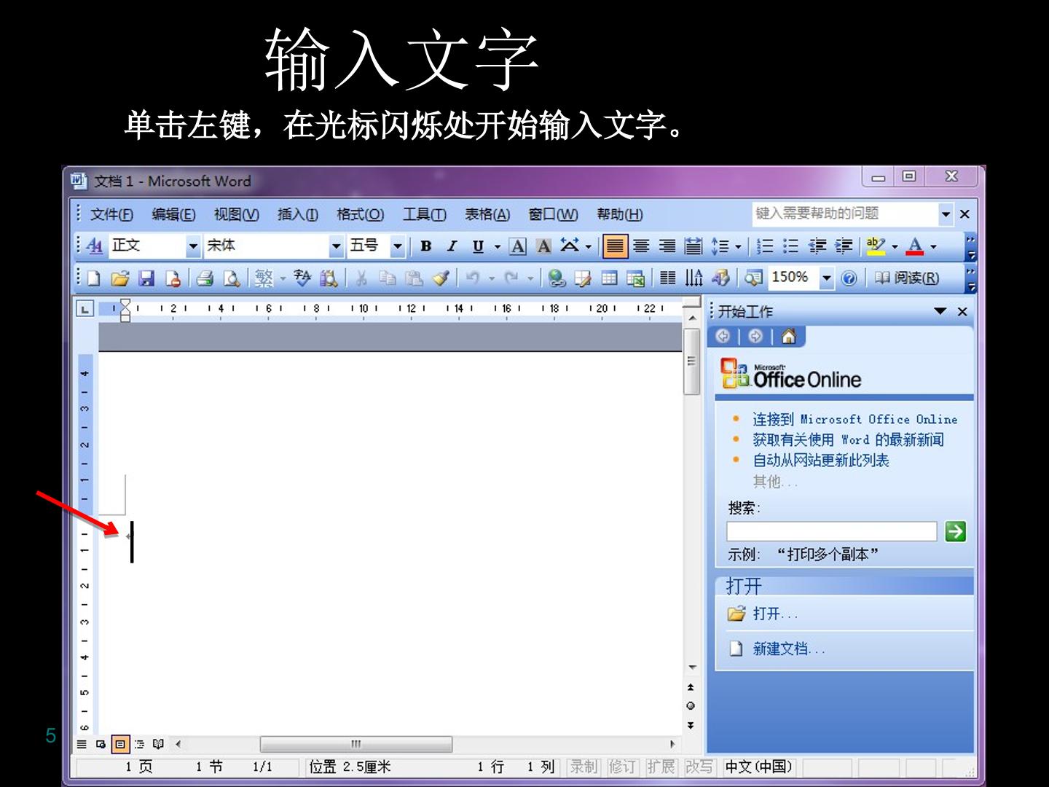Toggle the 改写 overtype indicator in status bar

pos(699,767)
